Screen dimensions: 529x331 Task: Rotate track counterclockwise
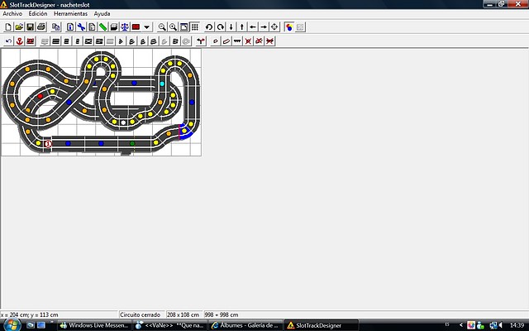click(209, 27)
